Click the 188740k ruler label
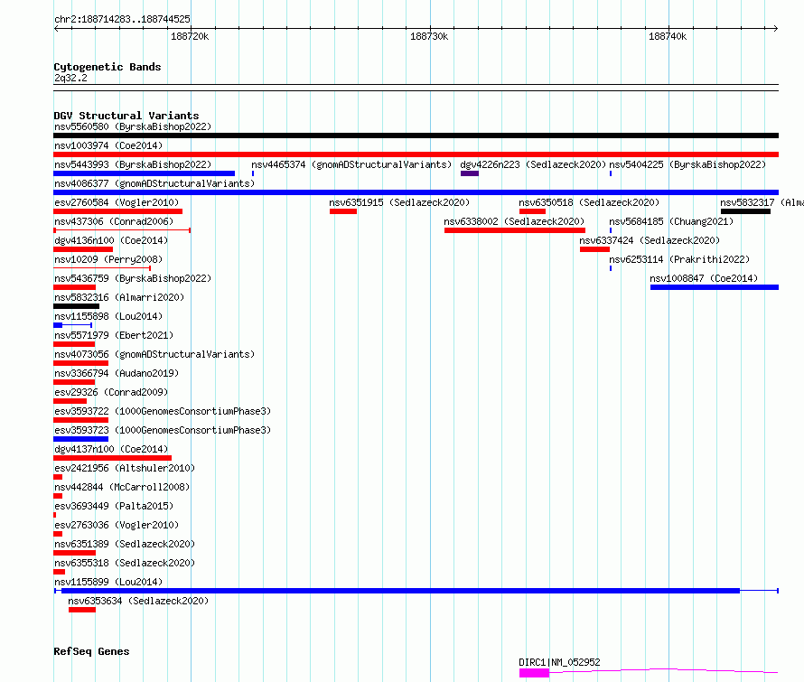The width and height of the screenshot is (804, 682). 668,36
